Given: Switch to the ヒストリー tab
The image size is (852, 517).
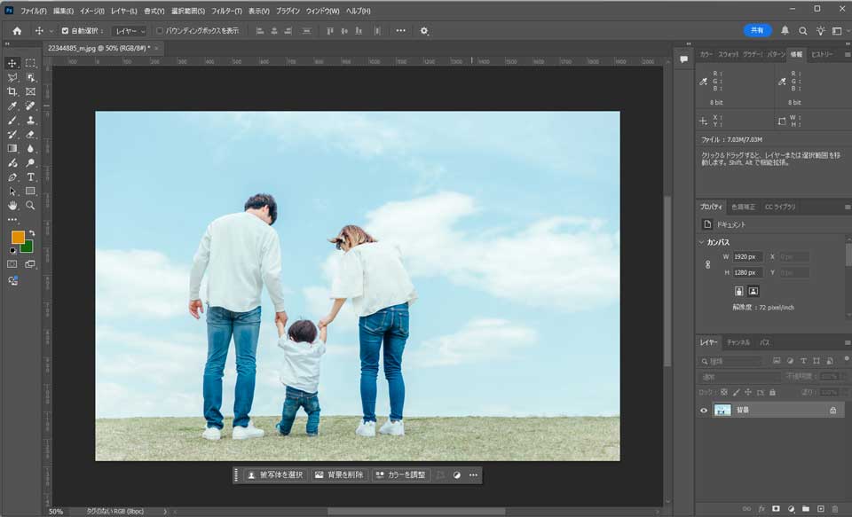Looking at the screenshot, I should [822, 54].
